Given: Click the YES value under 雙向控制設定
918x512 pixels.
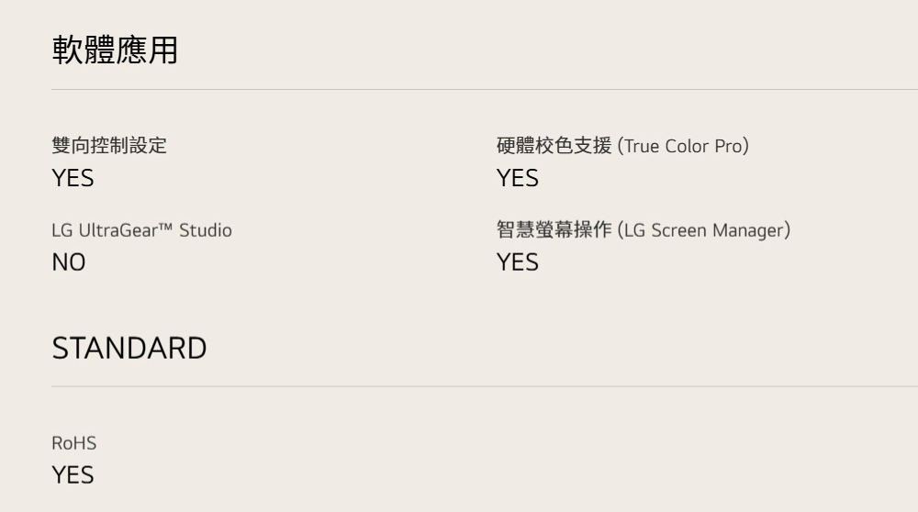Looking at the screenshot, I should pyautogui.click(x=73, y=178).
